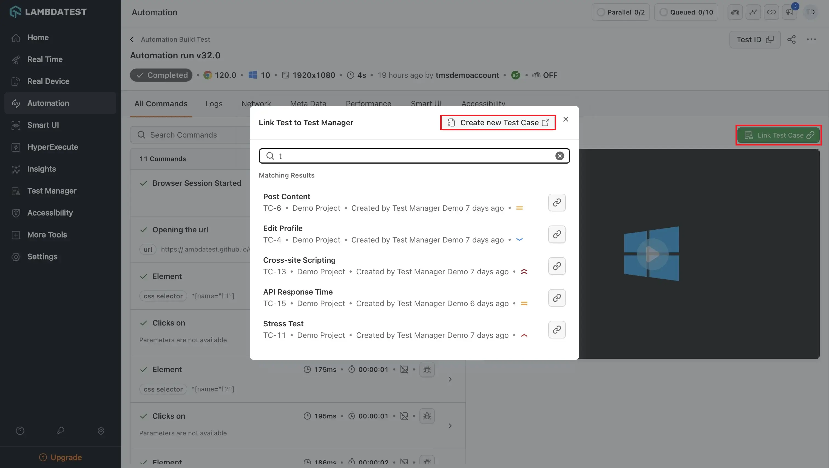Screen dimensions: 829x468
Task: Click Automation Build Test breadcrumb
Action: (175, 39)
